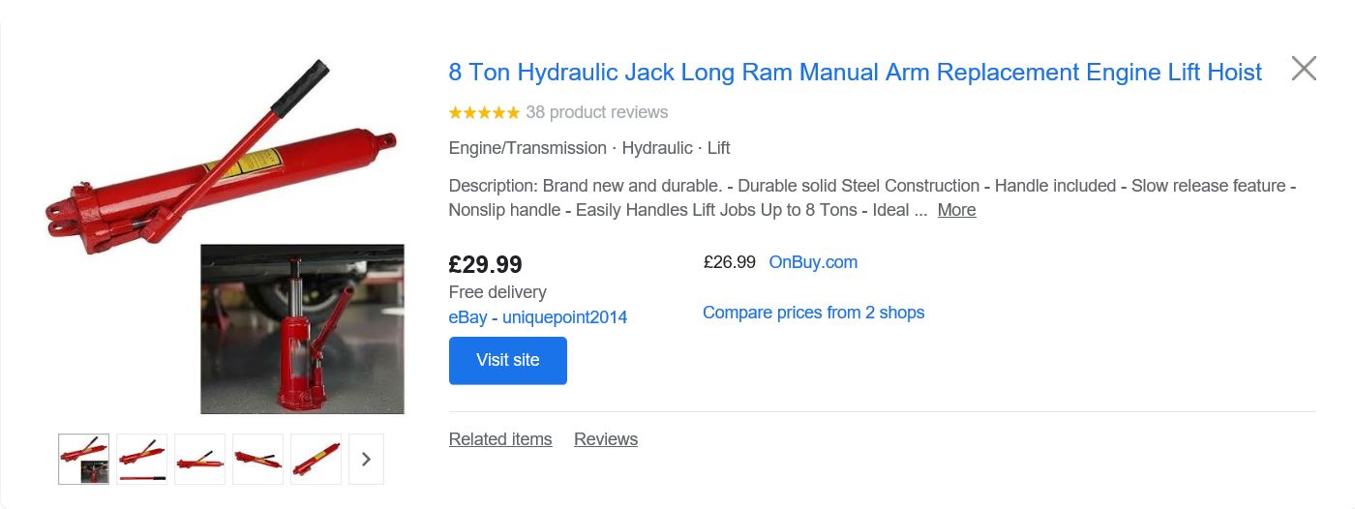Screen dimensions: 1355x509
Task: Click the Visit site button
Action: (508, 360)
